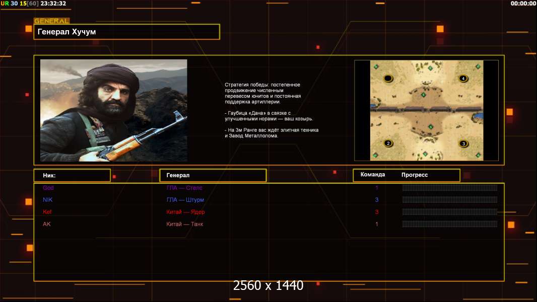This screenshot has width=537, height=302.
Task: Click start position 4 on the map
Action: pyautogui.click(x=463, y=79)
